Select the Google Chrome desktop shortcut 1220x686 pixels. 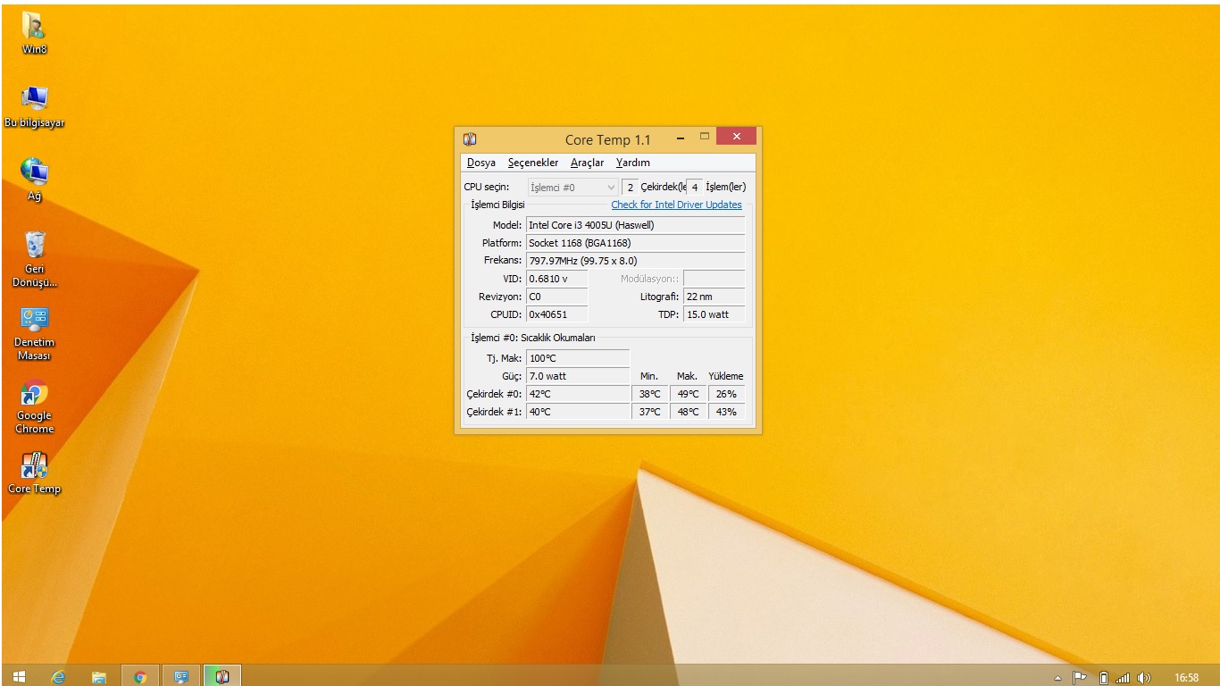34,393
